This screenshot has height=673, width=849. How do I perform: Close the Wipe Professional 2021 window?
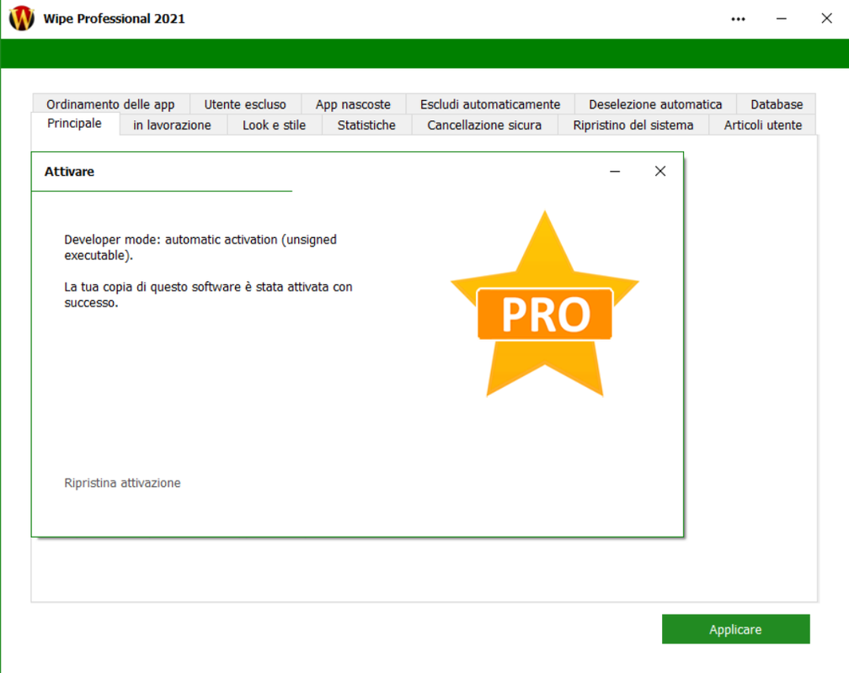[x=826, y=19]
